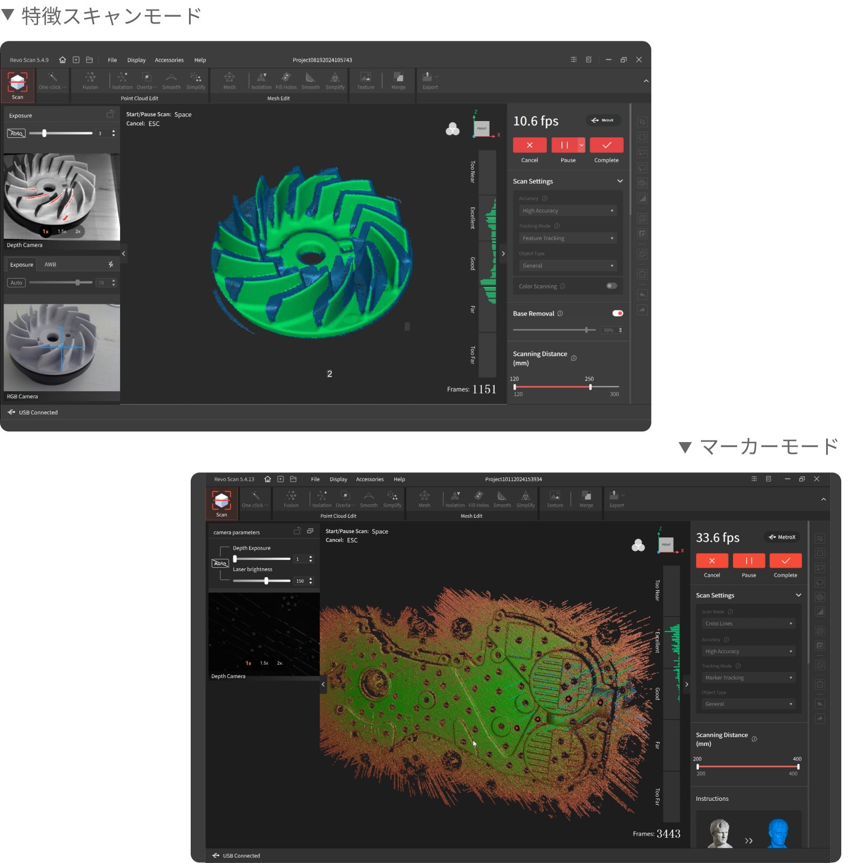Click the RGB Camera preview thumbnail
Screen dimensions: 848x863
click(x=62, y=347)
